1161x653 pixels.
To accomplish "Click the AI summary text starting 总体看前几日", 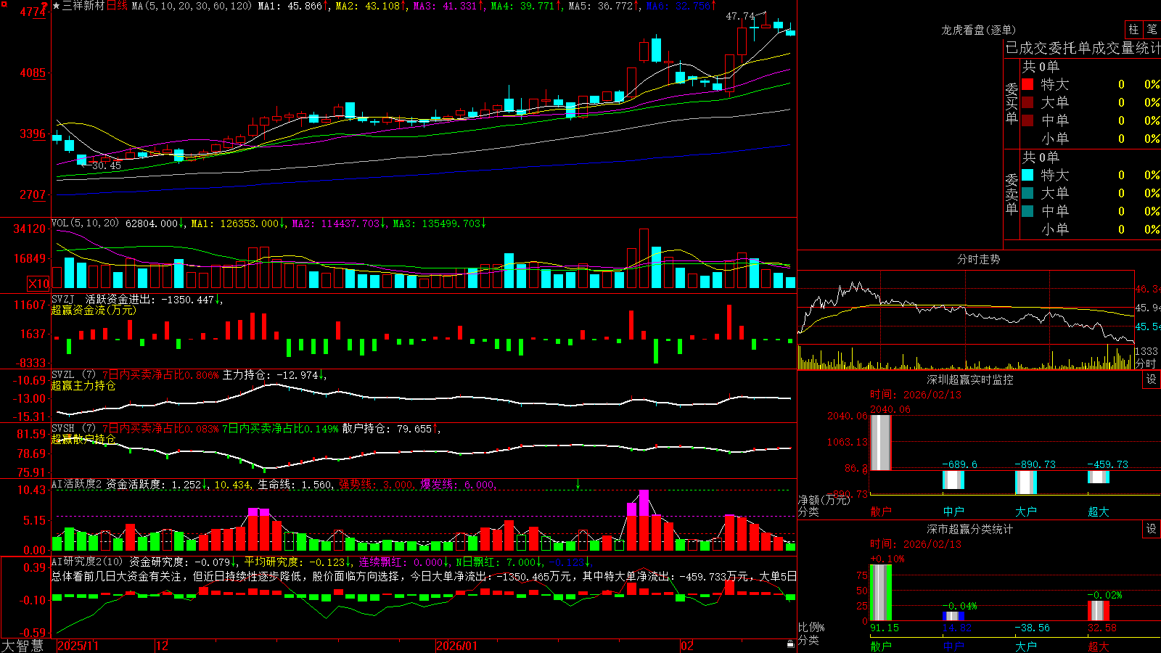I will click(x=424, y=576).
